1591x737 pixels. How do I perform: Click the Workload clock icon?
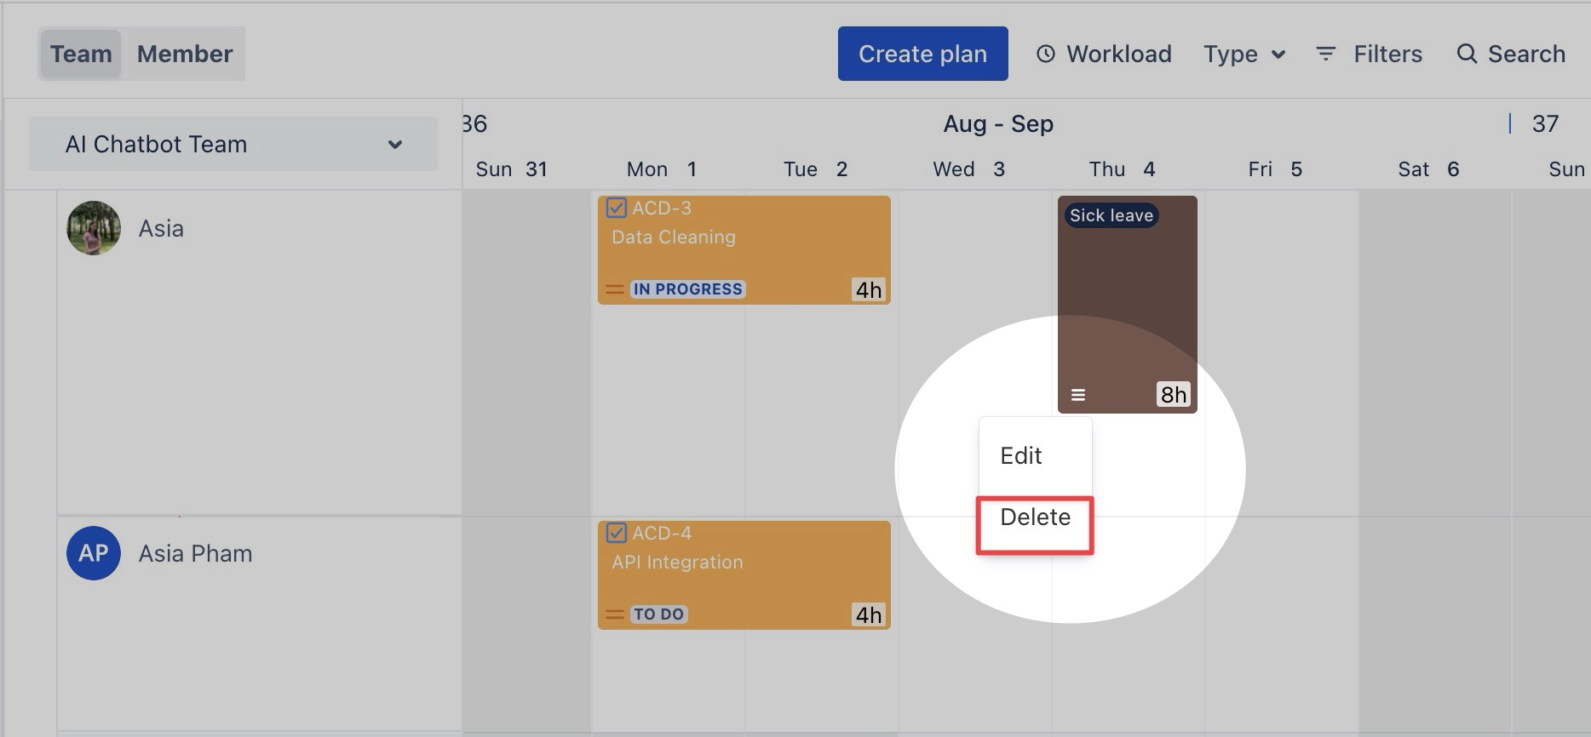(x=1045, y=54)
